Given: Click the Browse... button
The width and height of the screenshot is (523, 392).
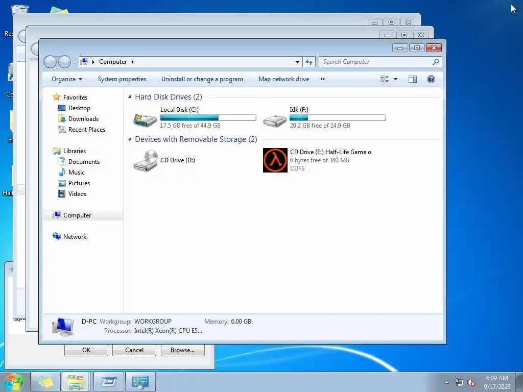Looking at the screenshot, I should coord(182,350).
